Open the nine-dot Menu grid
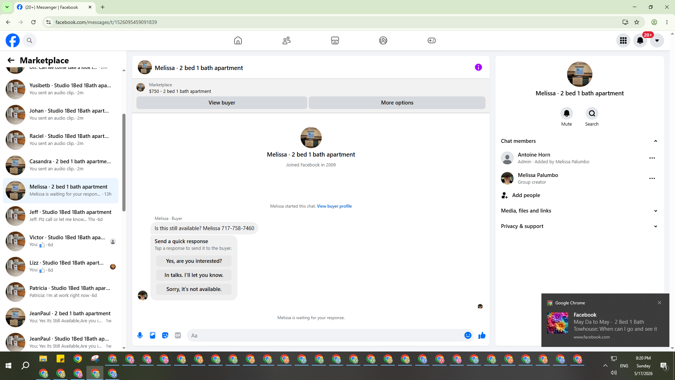The height and width of the screenshot is (380, 675). pos(623,40)
